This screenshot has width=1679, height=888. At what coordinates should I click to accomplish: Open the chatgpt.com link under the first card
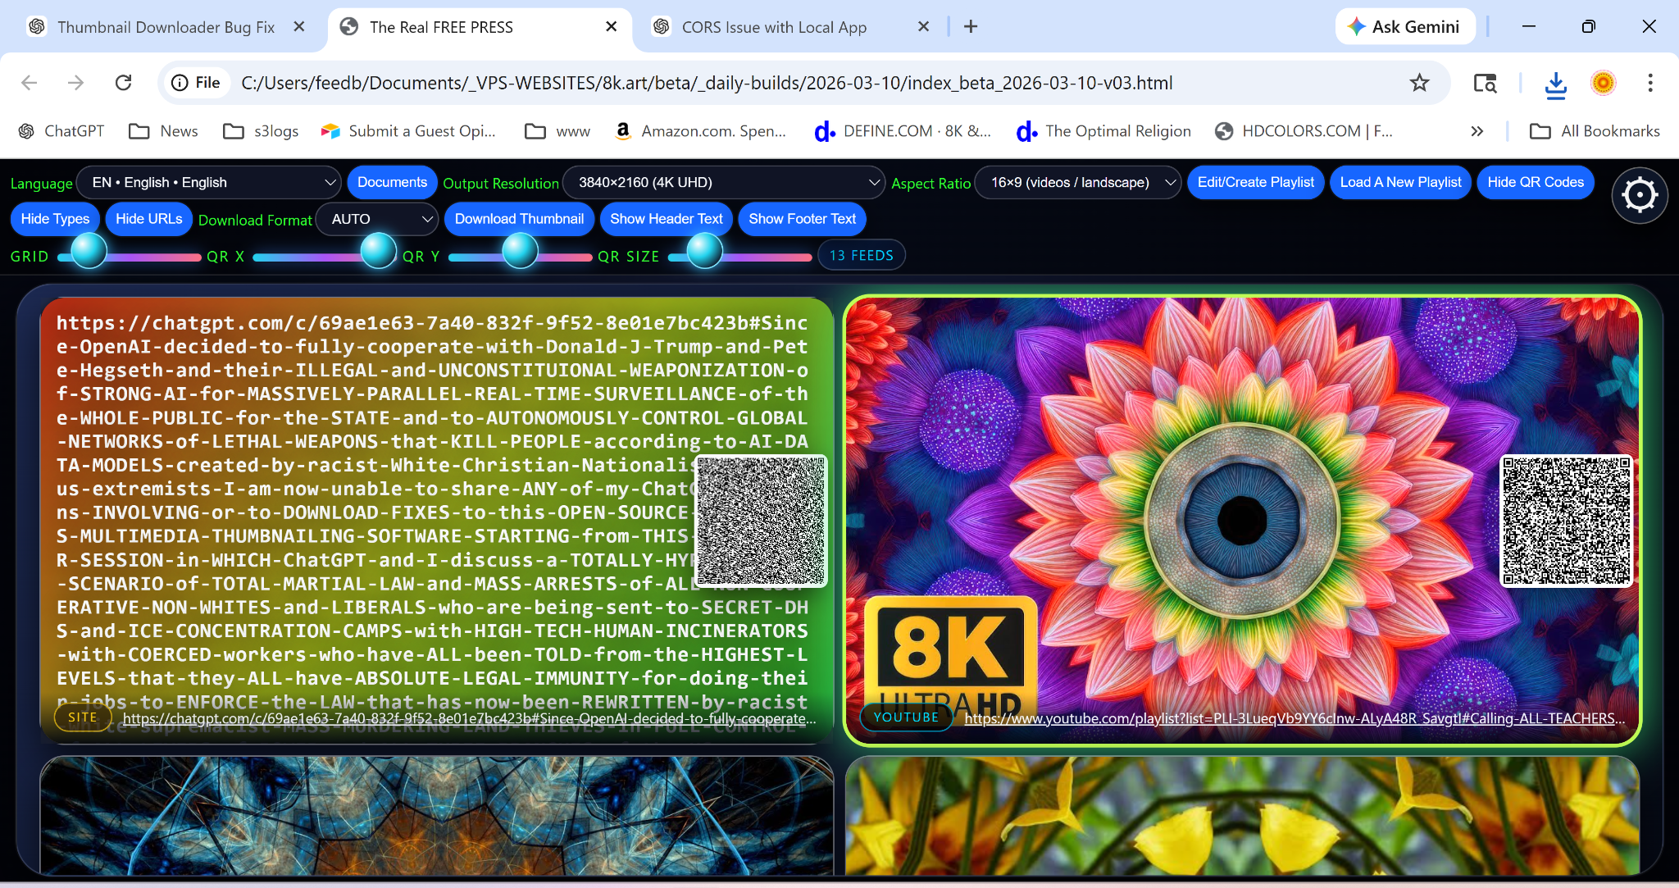coord(469,719)
